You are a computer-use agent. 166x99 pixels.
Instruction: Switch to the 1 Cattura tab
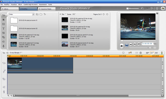pyautogui.click(x=10, y=9)
